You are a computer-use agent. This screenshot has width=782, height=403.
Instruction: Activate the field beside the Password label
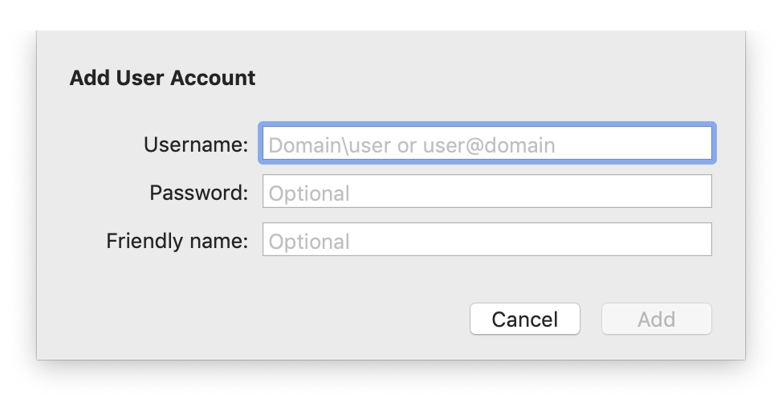pos(487,192)
